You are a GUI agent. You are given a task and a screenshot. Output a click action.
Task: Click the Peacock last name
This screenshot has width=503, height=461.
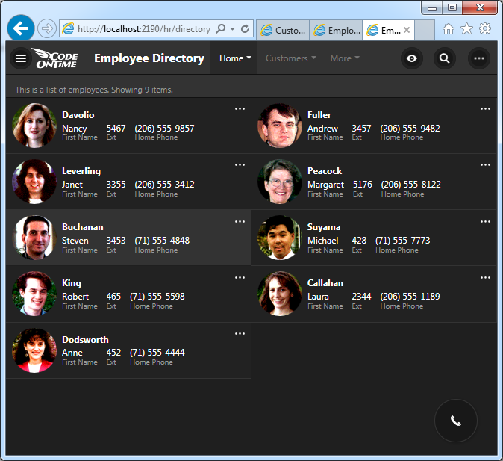click(325, 171)
